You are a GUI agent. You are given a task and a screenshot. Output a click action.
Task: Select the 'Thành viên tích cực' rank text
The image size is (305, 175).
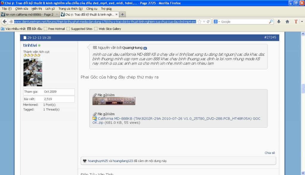pos(36,52)
